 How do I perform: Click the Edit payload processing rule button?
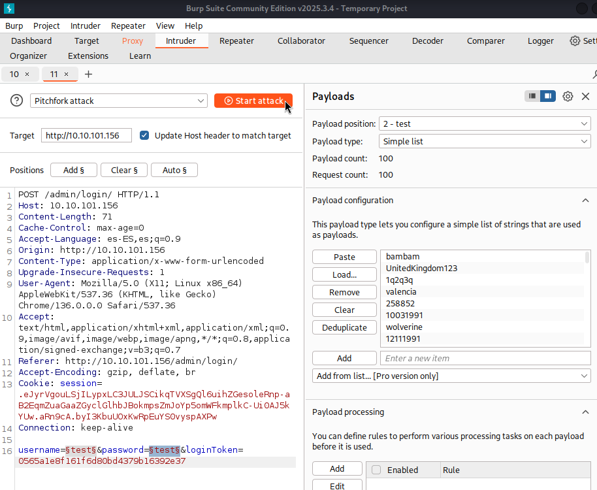(337, 485)
